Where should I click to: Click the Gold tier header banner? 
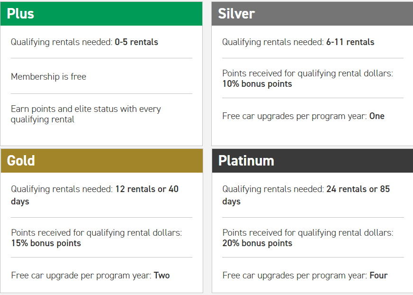point(102,161)
